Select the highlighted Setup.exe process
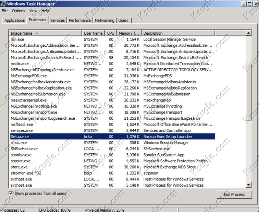 tap(112, 137)
